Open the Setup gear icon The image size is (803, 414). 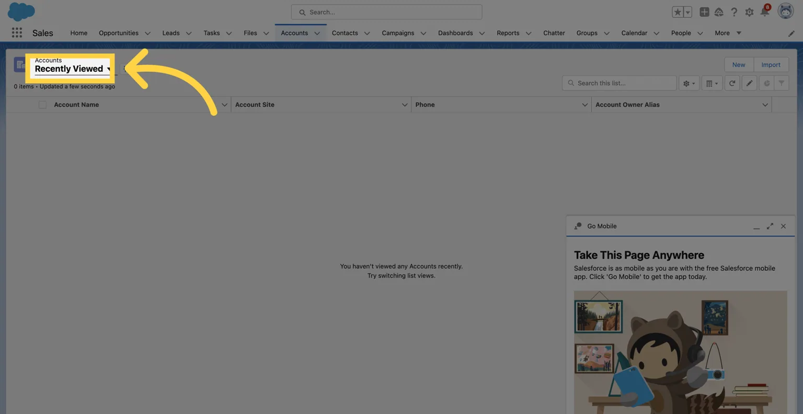tap(749, 12)
